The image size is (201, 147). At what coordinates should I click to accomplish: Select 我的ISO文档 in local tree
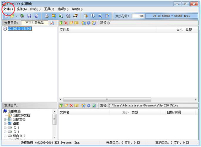(x=21, y=115)
